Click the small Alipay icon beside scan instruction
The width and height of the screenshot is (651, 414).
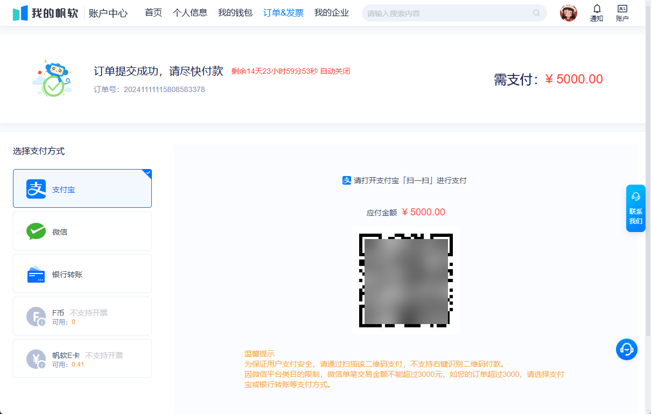[347, 180]
